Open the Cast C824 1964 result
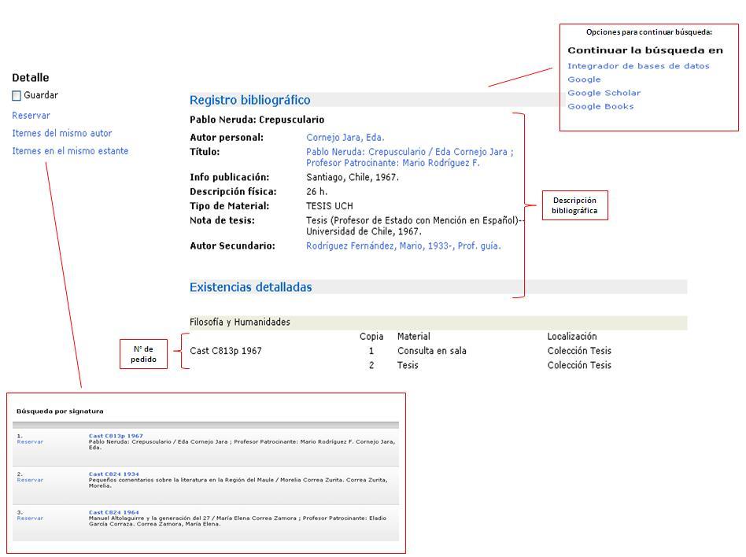 point(114,512)
